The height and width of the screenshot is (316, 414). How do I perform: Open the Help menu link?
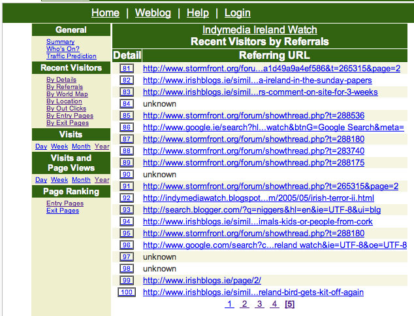(x=197, y=13)
